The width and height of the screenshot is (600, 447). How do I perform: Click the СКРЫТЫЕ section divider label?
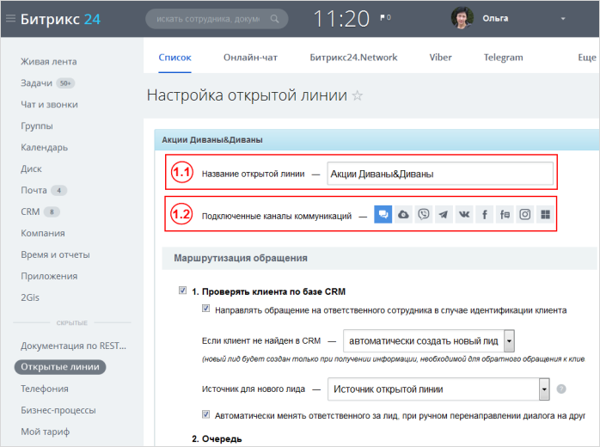click(x=72, y=323)
